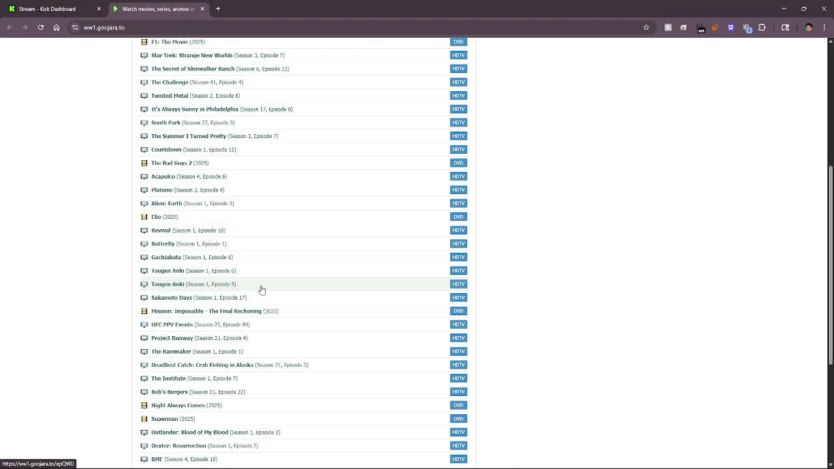Open Bob's Burgers Season 15 Episode 22
The height and width of the screenshot is (469, 834).
(198, 391)
